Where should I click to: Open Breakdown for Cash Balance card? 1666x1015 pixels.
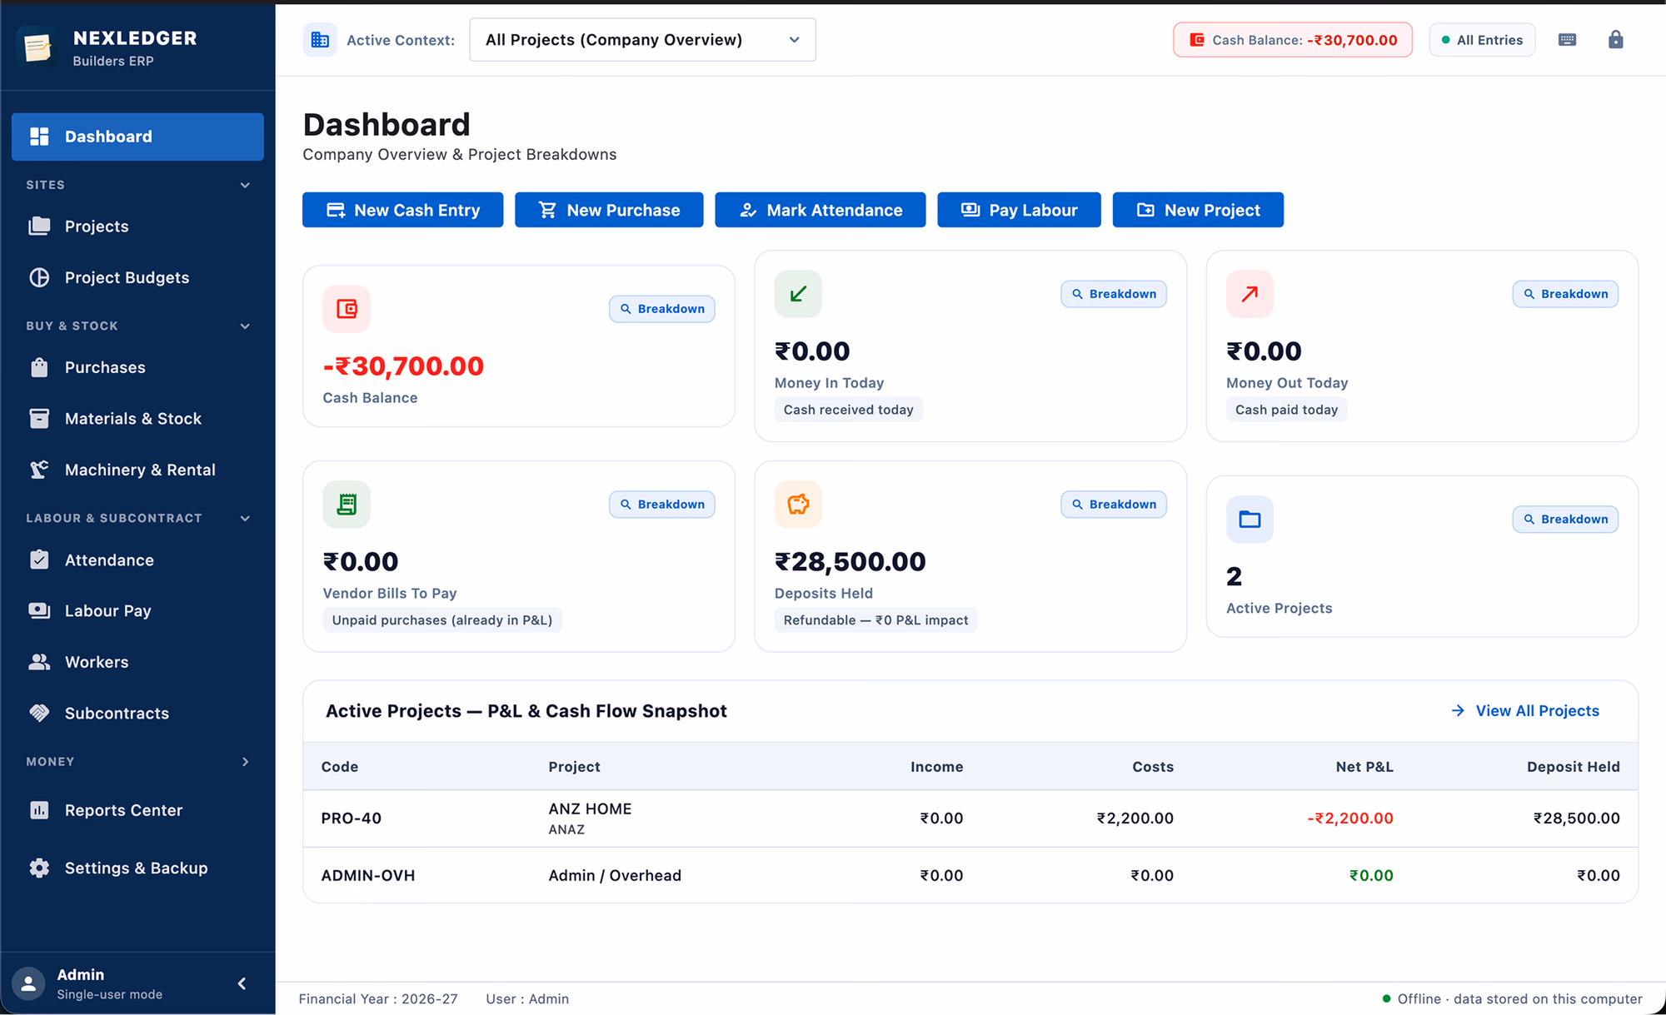[662, 309]
